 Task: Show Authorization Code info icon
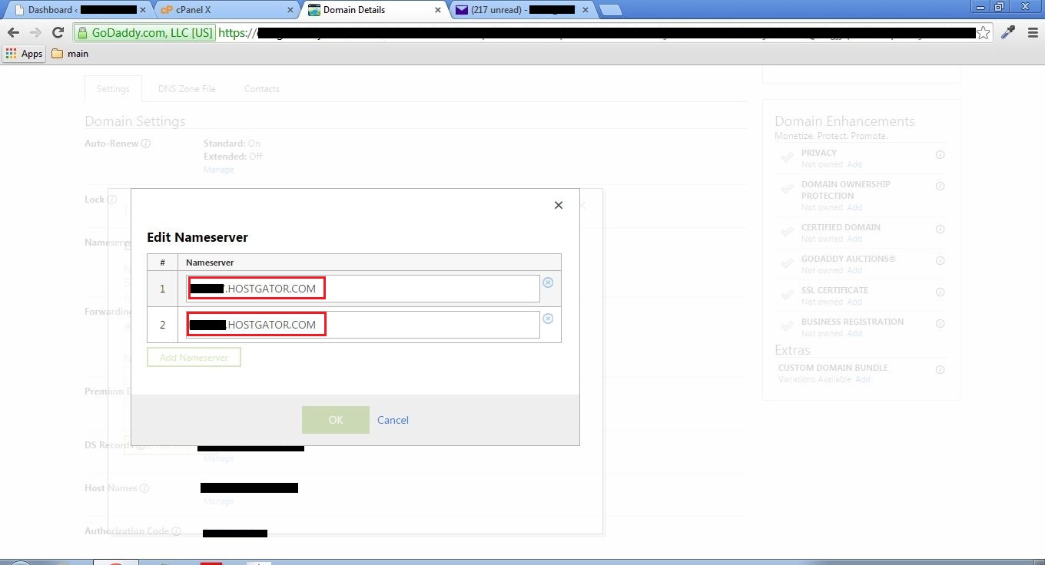coord(176,531)
